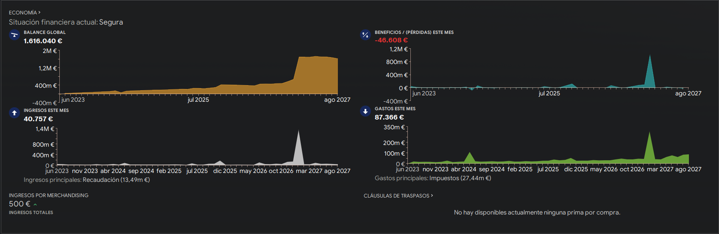The image size is (719, 234).
Task: Click the expenses value 87.366 €
Action: pyautogui.click(x=389, y=117)
